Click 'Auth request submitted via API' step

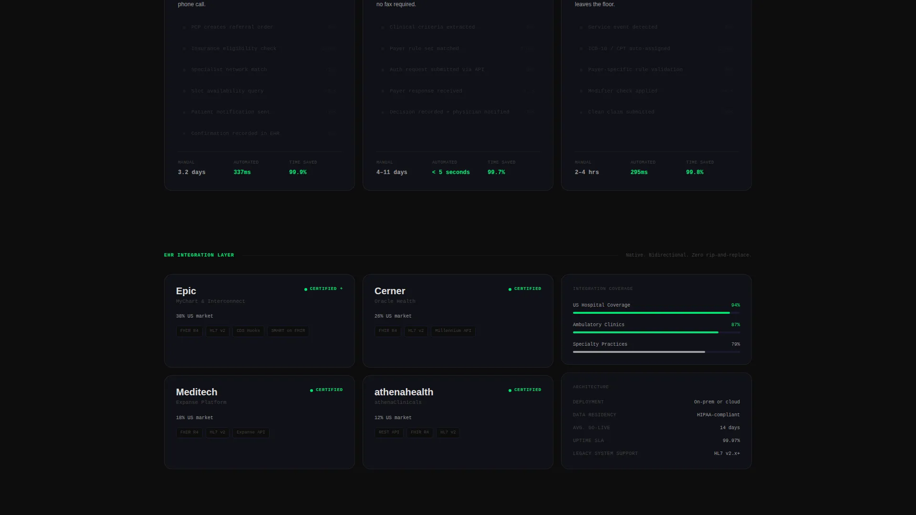pos(437,70)
